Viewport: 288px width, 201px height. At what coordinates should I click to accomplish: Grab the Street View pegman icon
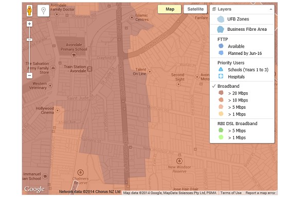[x=29, y=11]
